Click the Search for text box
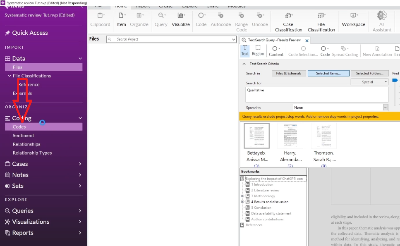This screenshot has width=400, height=246. [317, 95]
